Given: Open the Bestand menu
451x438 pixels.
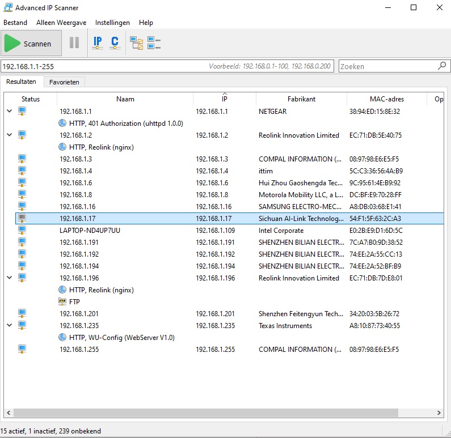Looking at the screenshot, I should click(15, 23).
